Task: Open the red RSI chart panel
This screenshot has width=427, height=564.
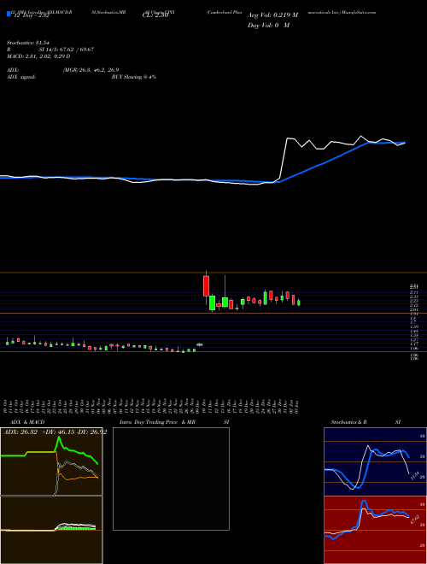Action: point(375,530)
